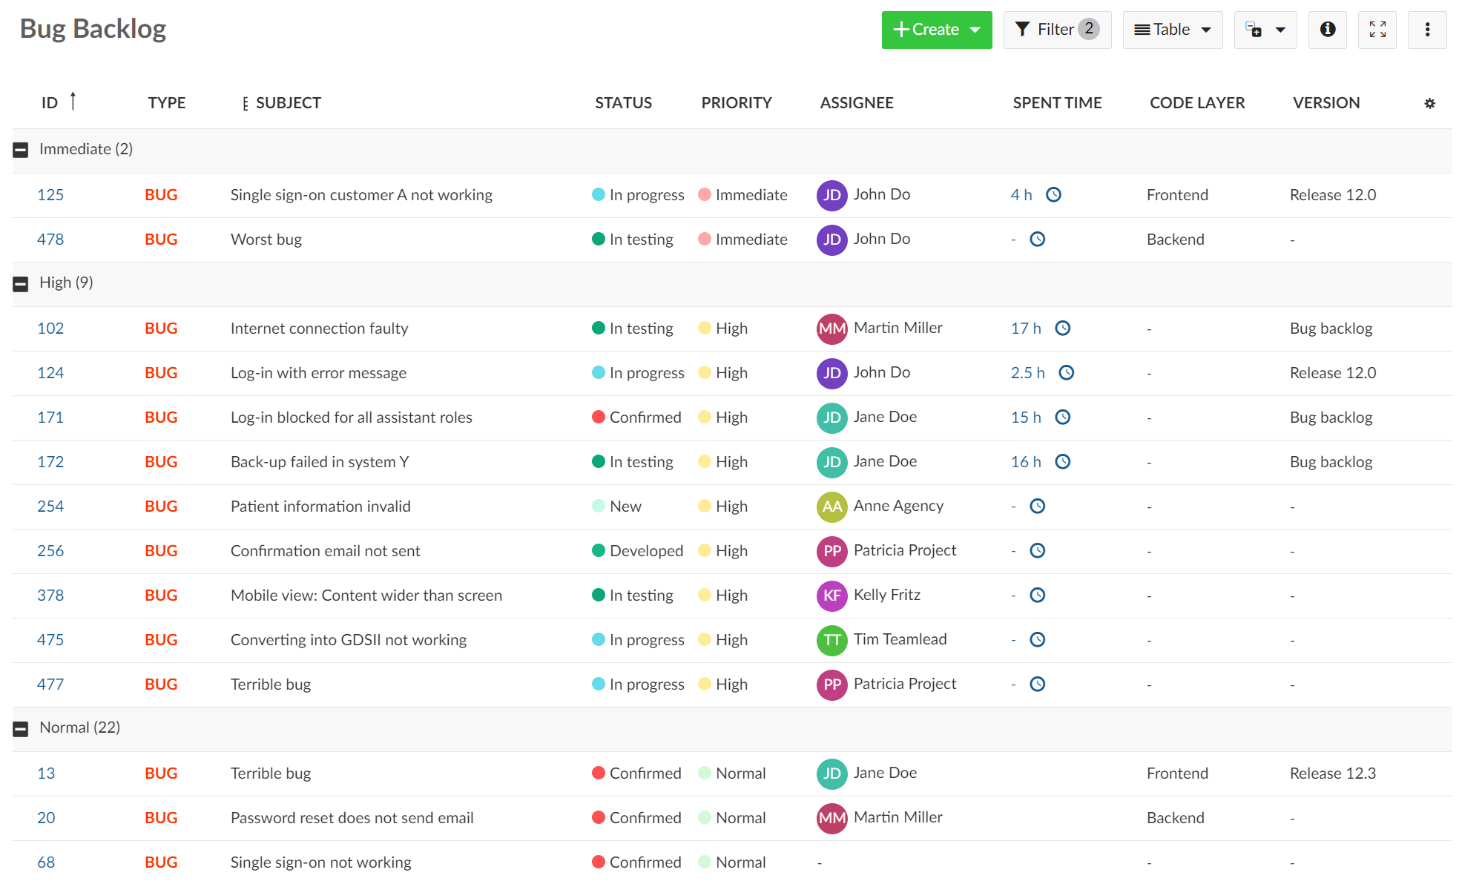Collapse the High priority group

tap(23, 283)
